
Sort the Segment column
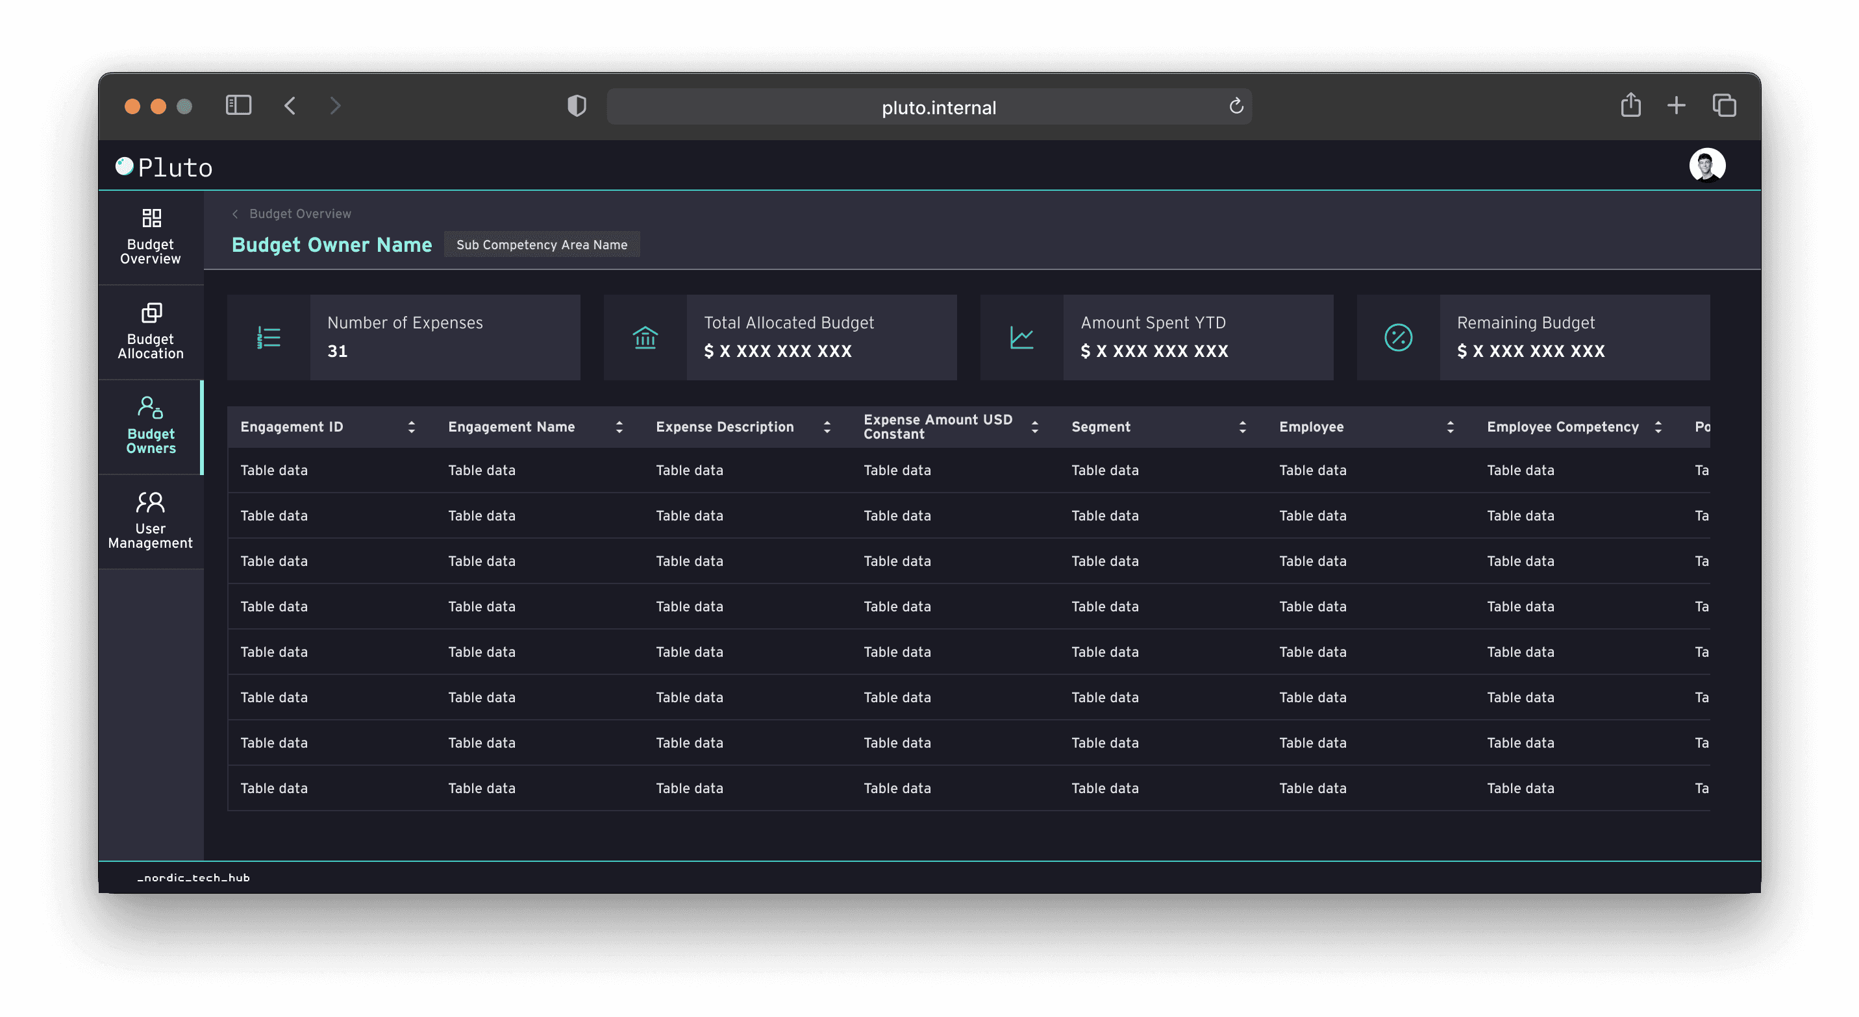click(1242, 427)
